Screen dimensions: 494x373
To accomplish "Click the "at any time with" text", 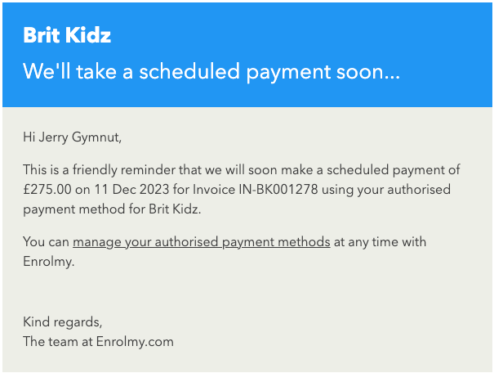I will pos(380,242).
